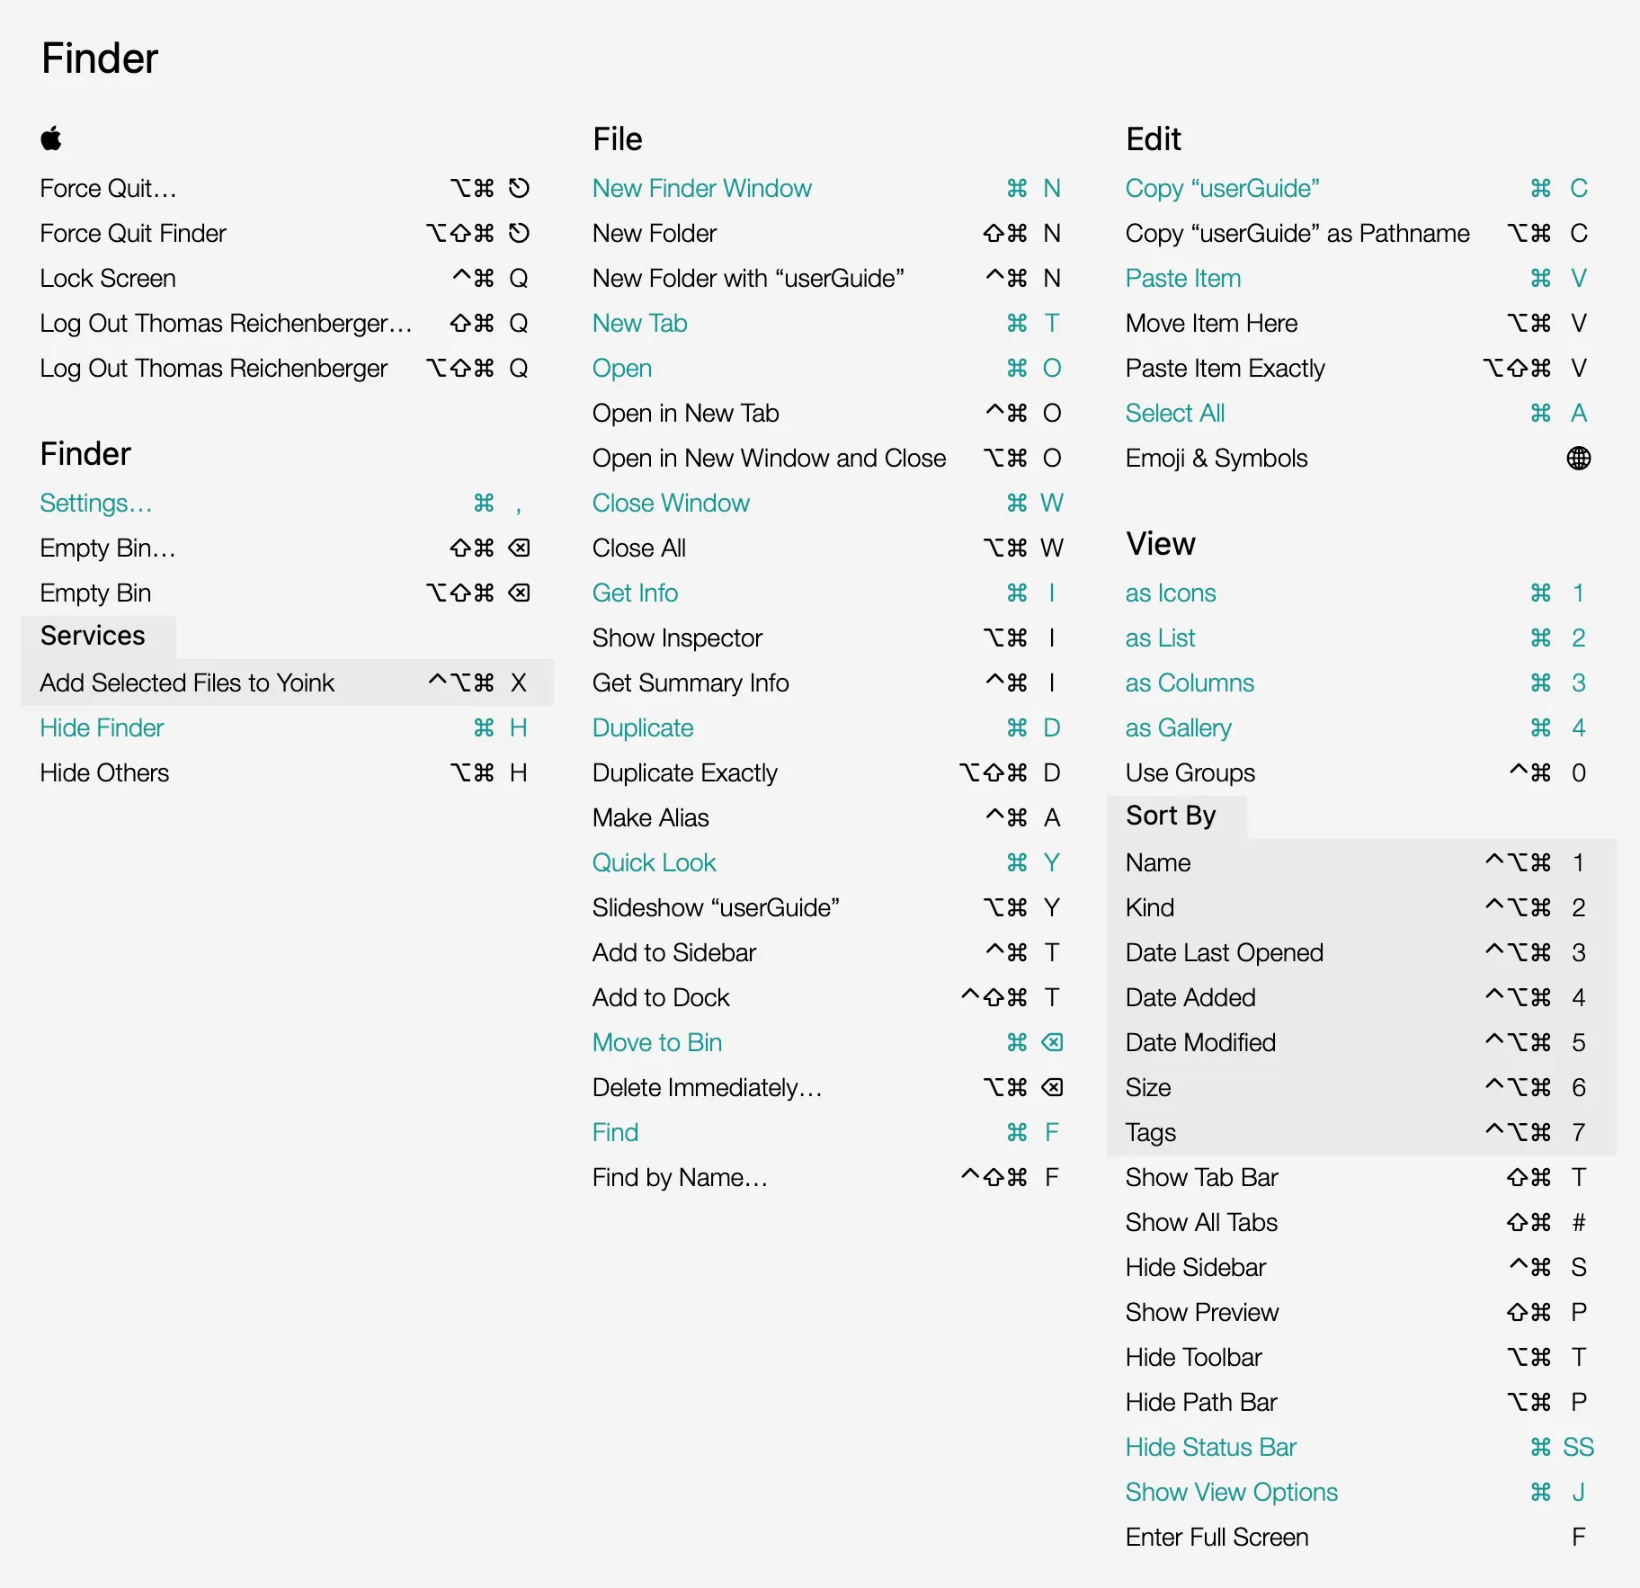Click the New Finder Window shortcut entry
Screen dimensions: 1640x1588
702,188
